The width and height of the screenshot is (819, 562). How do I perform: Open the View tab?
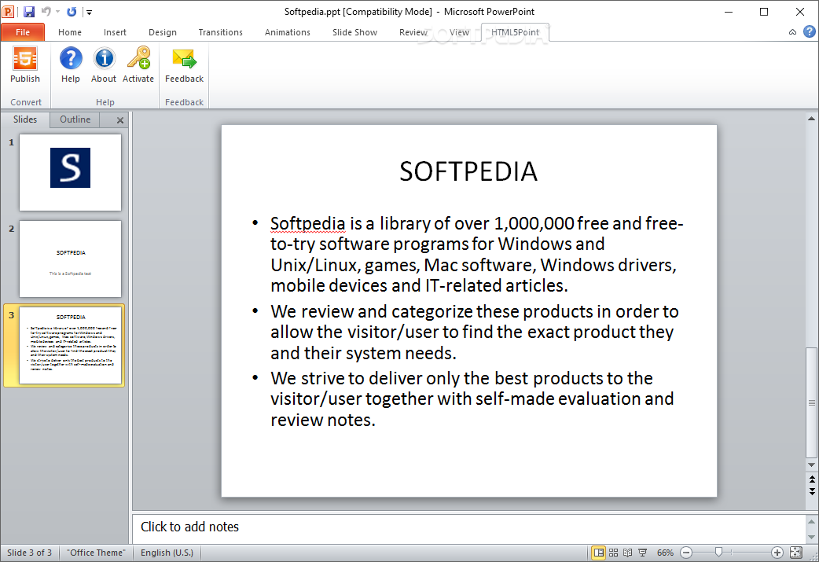click(459, 32)
